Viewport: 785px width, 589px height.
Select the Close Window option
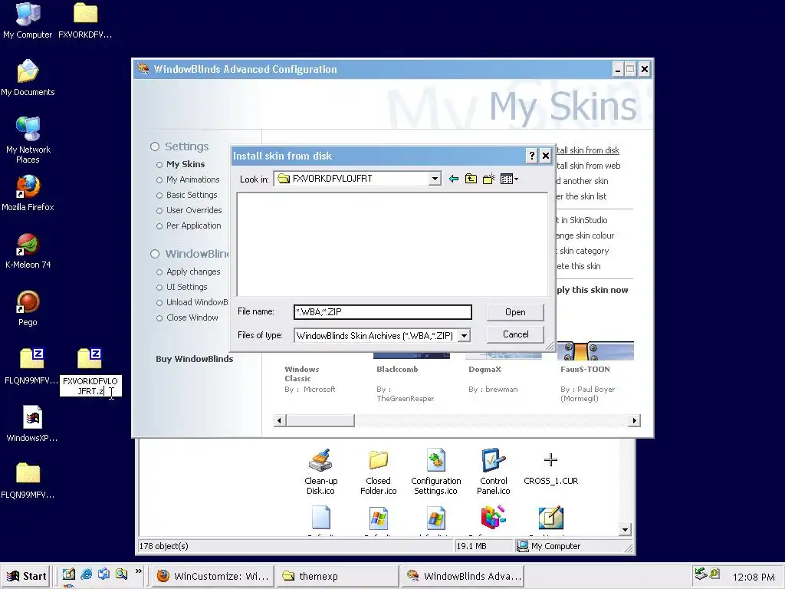(187, 318)
